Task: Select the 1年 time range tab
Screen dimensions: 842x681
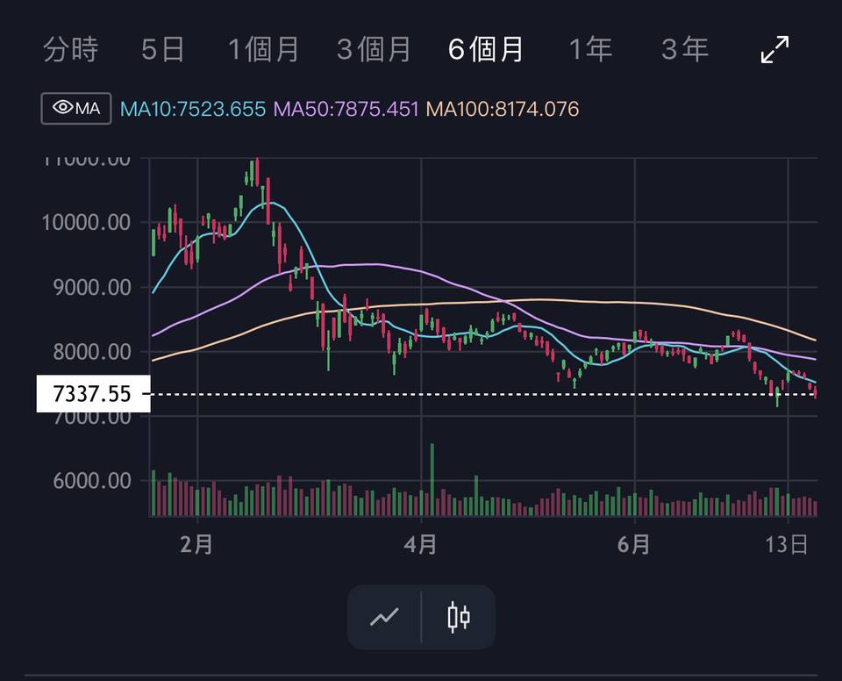Action: pyautogui.click(x=590, y=49)
